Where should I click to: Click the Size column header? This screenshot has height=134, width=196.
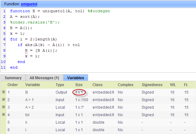(x=79, y=85)
